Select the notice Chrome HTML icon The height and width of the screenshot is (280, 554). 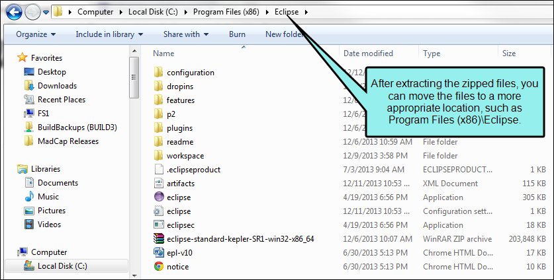point(159,266)
